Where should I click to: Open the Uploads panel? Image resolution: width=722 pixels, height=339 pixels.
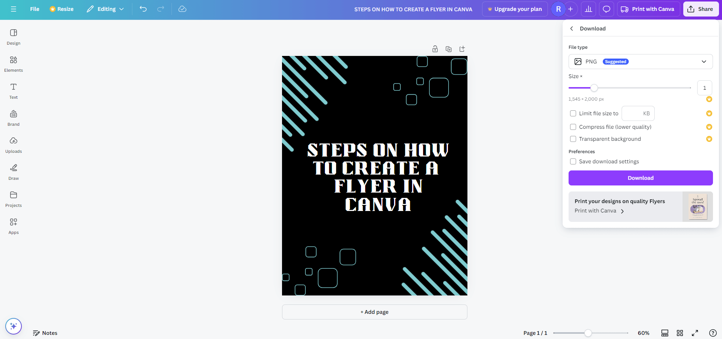click(13, 145)
